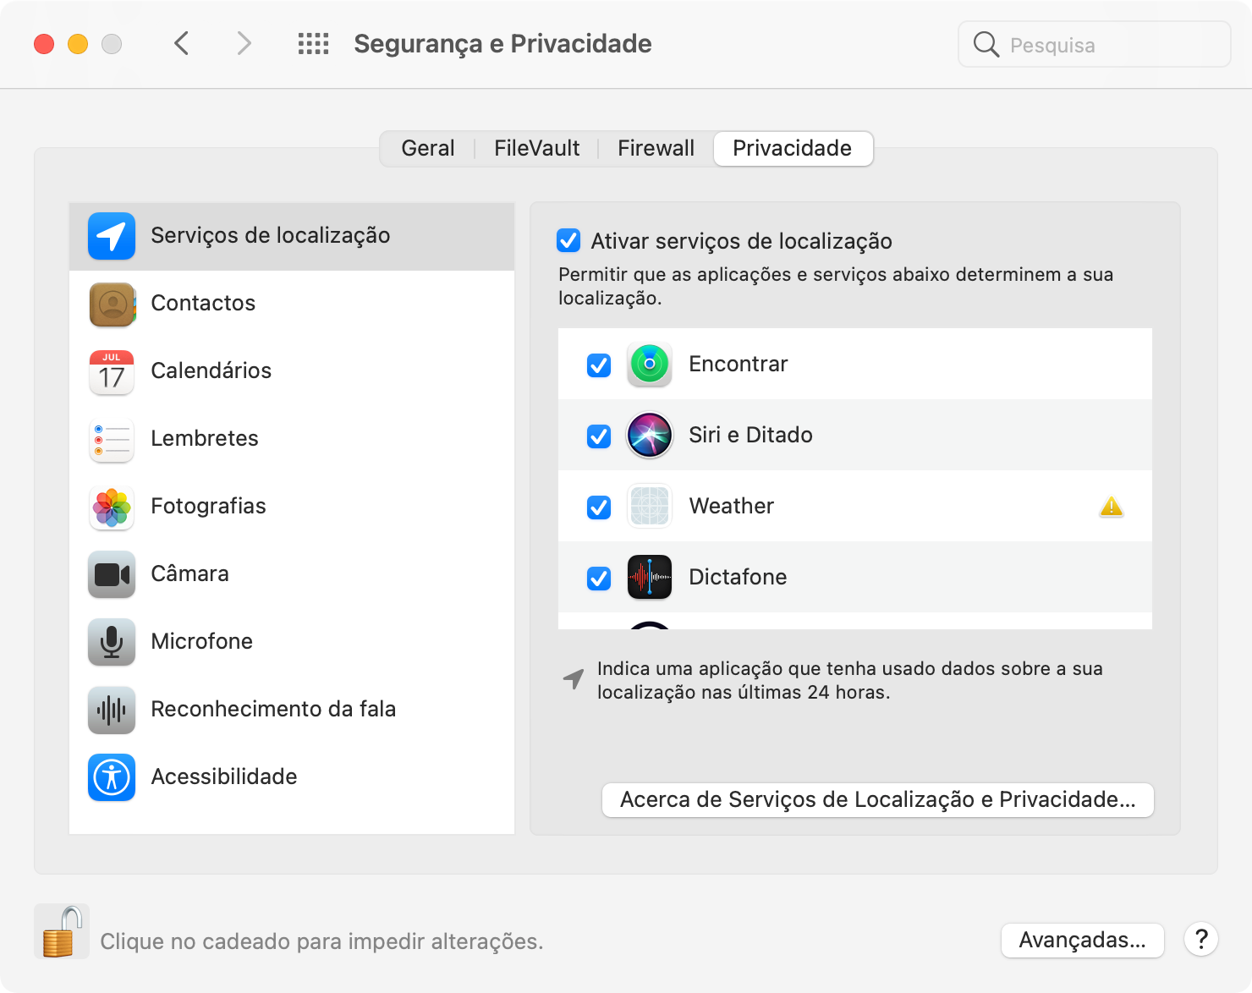Switch to the FileVault tab
The height and width of the screenshot is (993, 1252).
tap(536, 149)
